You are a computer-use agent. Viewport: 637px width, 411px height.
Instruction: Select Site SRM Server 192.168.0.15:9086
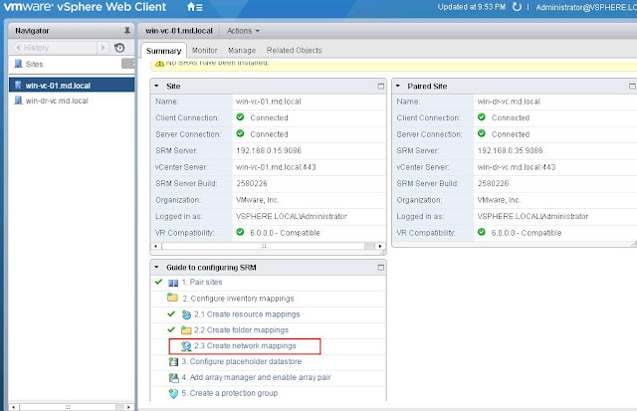pos(269,150)
